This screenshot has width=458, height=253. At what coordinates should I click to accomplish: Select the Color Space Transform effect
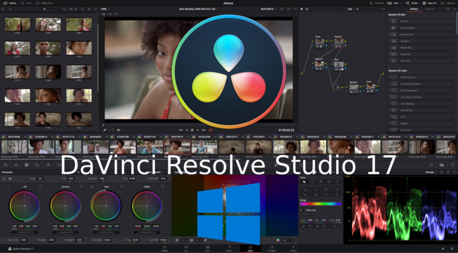[421, 97]
